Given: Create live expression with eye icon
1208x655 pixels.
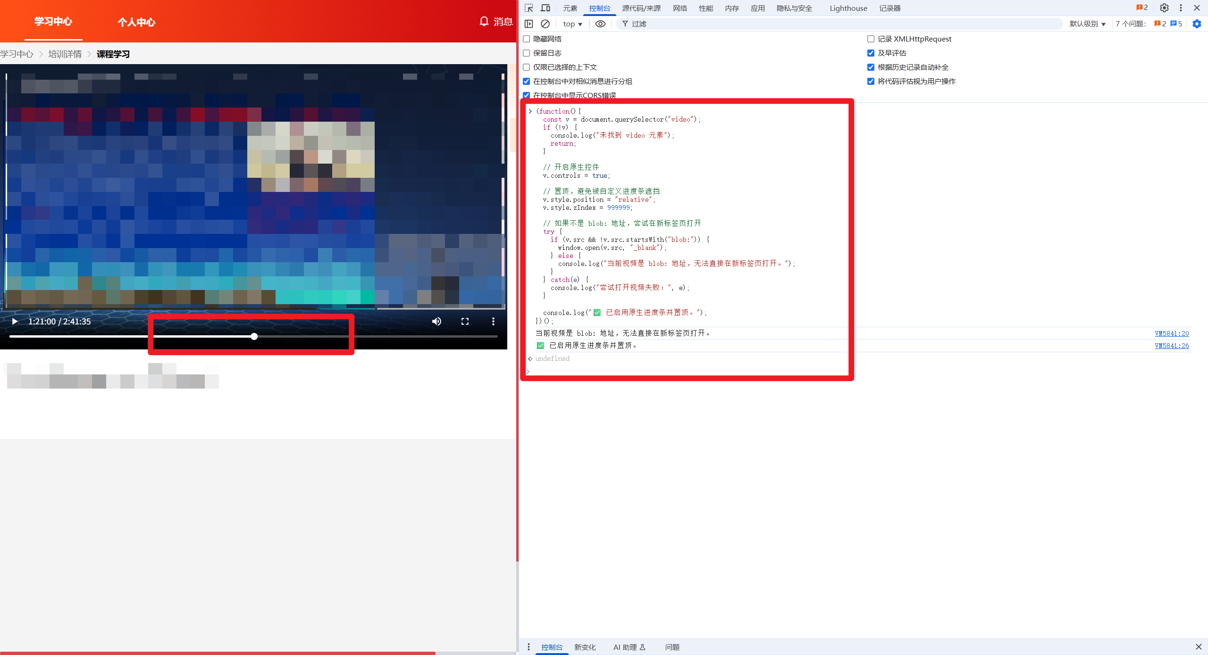Looking at the screenshot, I should tap(600, 24).
